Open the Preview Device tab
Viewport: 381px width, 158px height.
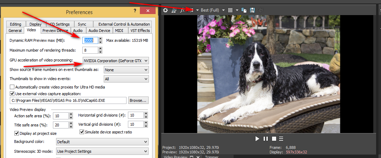[x=55, y=31]
